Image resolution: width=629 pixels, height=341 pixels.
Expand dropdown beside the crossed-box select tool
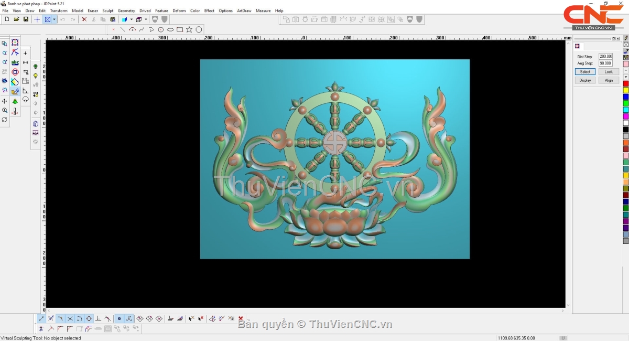[x=54, y=19]
